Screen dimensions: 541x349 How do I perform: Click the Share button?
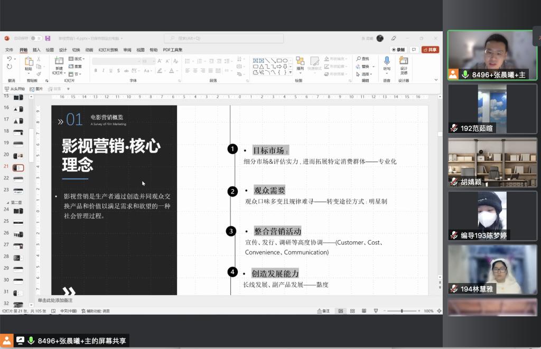[x=430, y=50]
